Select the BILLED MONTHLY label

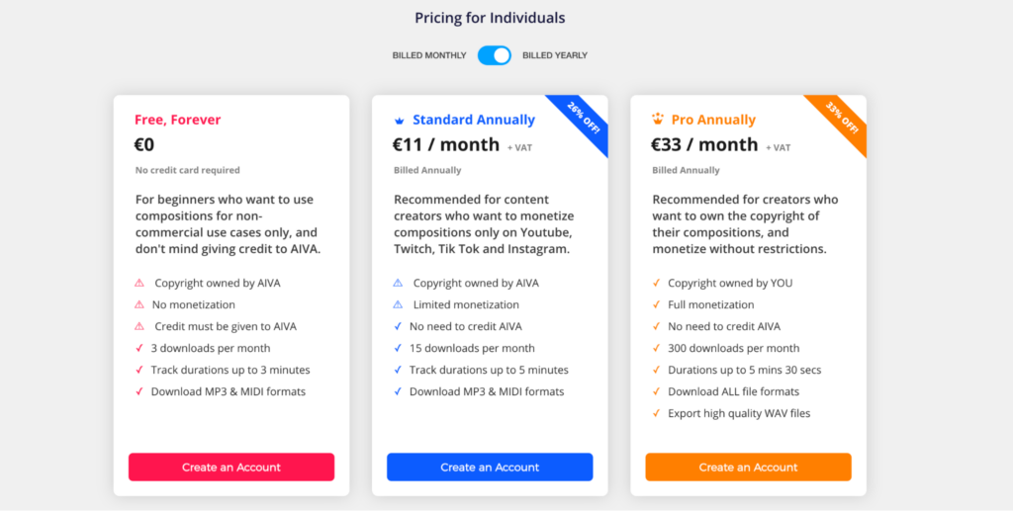(429, 55)
